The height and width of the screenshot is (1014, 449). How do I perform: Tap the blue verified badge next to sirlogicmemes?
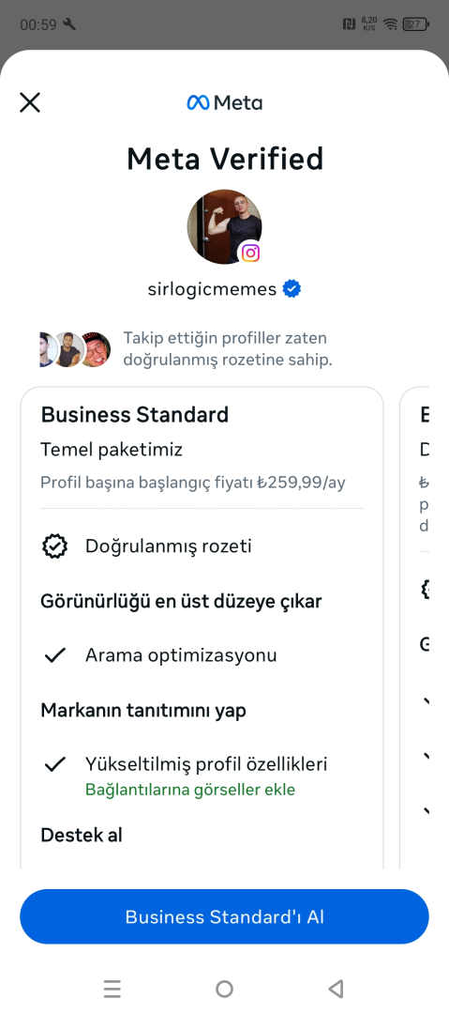coord(292,288)
